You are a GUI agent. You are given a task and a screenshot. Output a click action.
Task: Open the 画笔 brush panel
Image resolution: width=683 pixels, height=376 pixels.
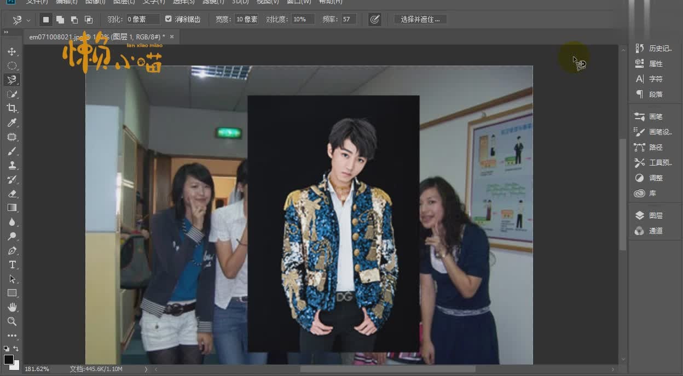point(649,116)
